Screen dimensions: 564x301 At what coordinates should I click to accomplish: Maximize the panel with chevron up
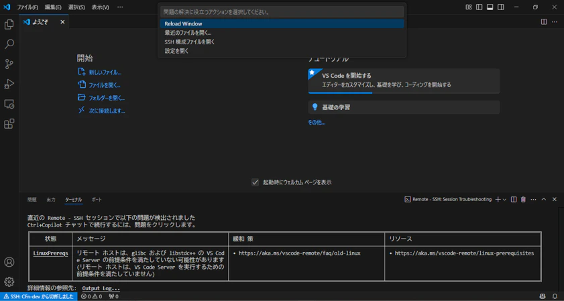(544, 199)
